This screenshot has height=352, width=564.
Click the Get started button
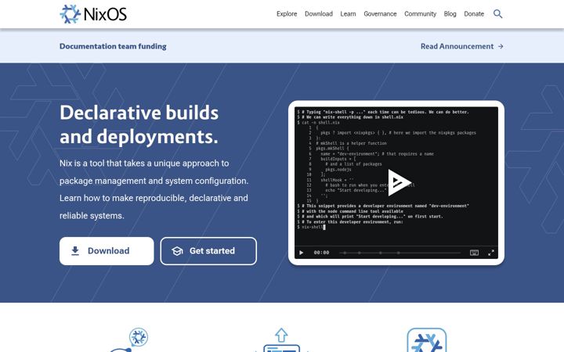[208, 251]
